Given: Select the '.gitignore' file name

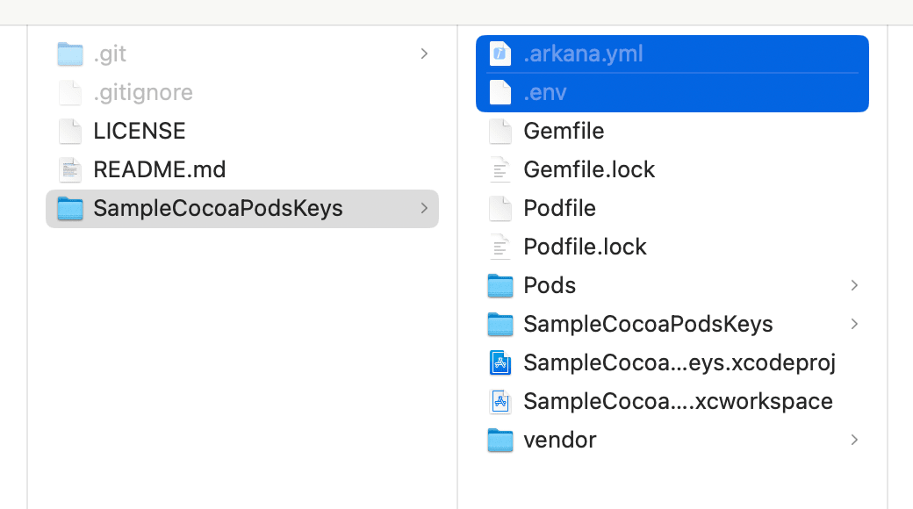Looking at the screenshot, I should click(143, 93).
